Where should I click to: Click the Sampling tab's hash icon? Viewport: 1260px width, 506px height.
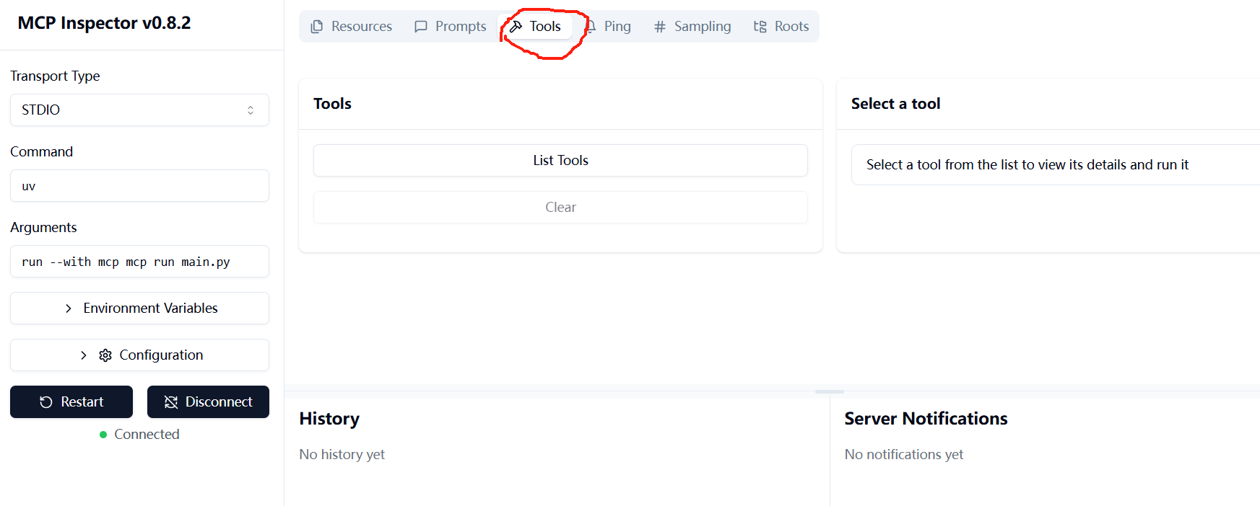point(660,27)
